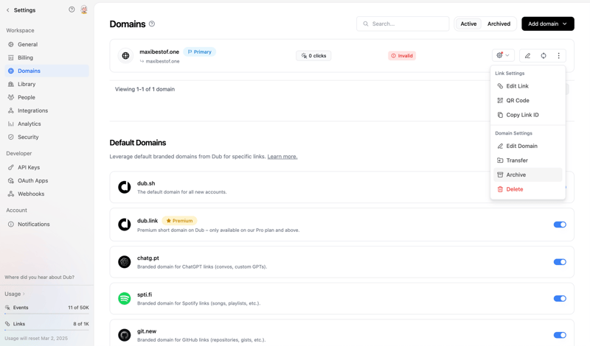Switch to the Active filter tab
590x346 pixels.
coord(468,24)
